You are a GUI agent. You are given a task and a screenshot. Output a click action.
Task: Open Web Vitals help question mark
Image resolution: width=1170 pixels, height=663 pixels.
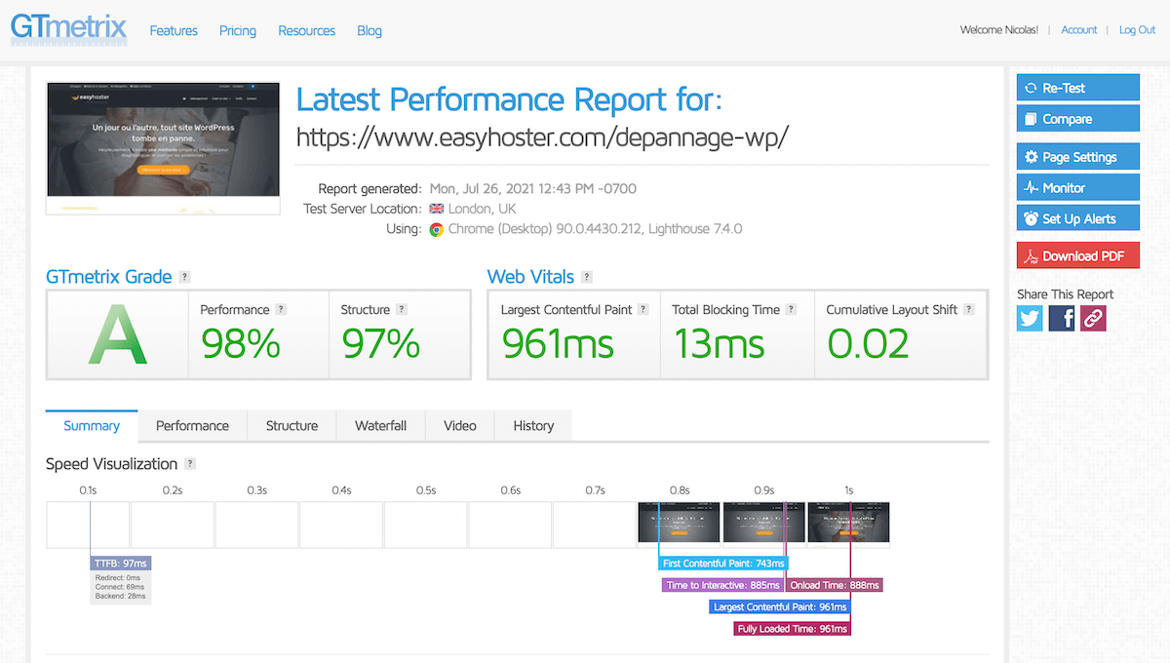click(587, 277)
